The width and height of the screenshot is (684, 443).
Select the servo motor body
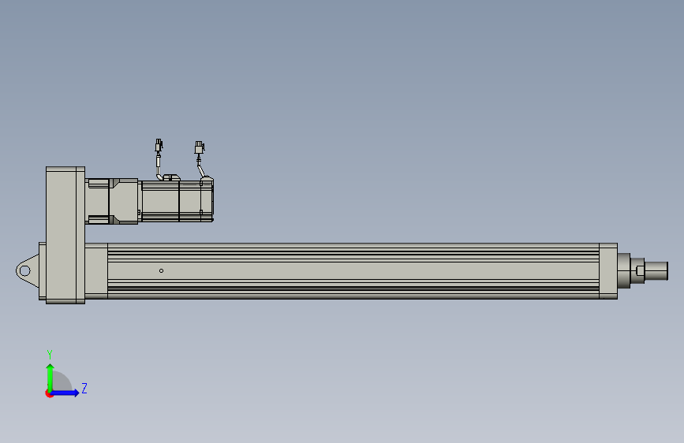tap(177, 200)
